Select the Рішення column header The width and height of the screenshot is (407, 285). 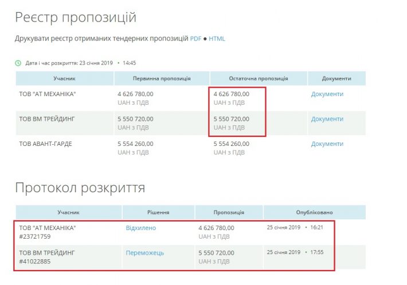[x=158, y=212]
